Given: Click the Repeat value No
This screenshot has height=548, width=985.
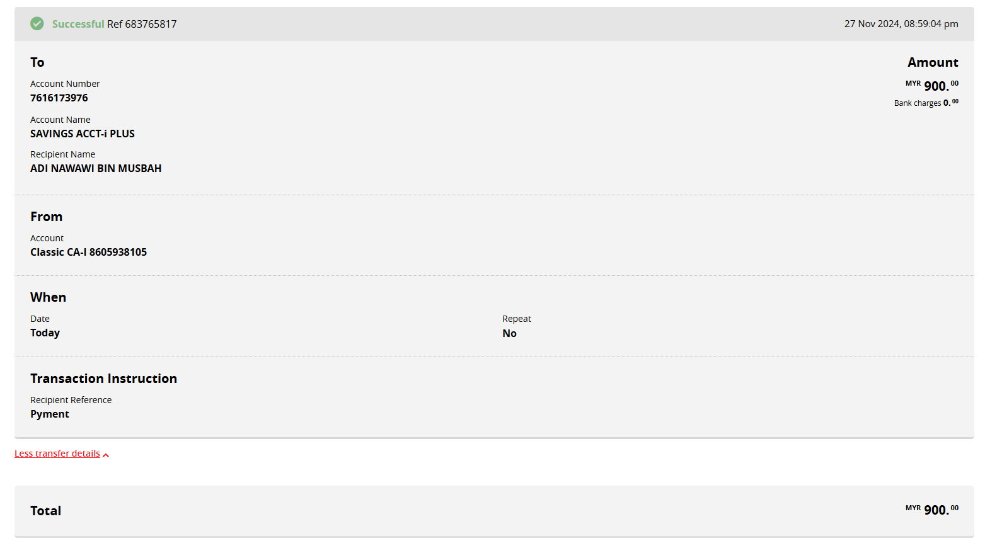Looking at the screenshot, I should [x=509, y=333].
